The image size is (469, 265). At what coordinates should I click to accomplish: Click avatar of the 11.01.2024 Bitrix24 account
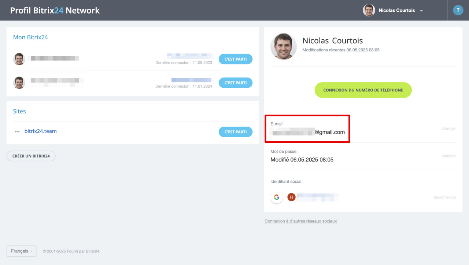click(x=19, y=83)
